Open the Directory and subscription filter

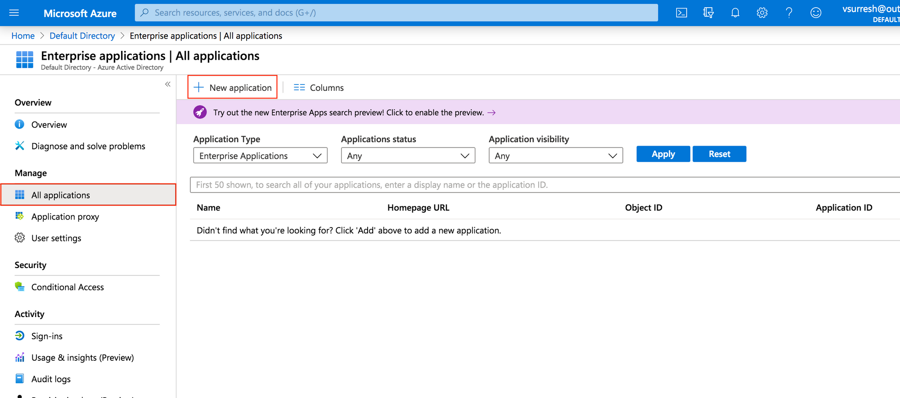(708, 13)
